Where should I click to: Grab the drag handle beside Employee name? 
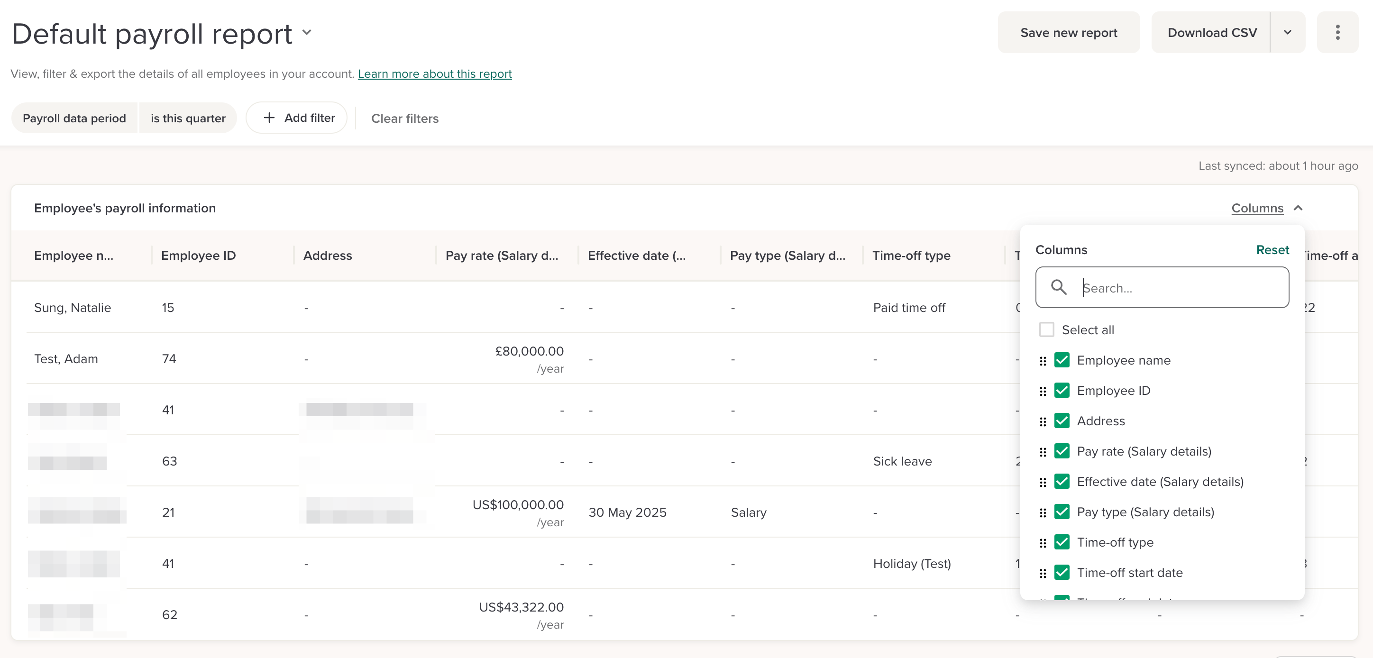coord(1043,361)
